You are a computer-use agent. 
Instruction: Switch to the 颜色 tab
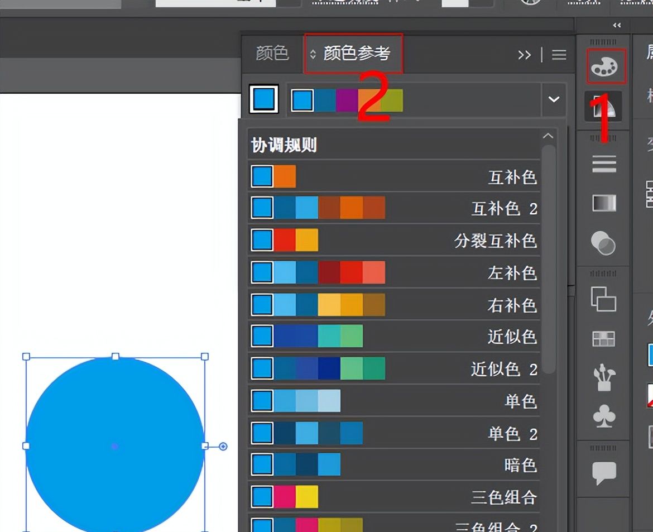pos(272,54)
